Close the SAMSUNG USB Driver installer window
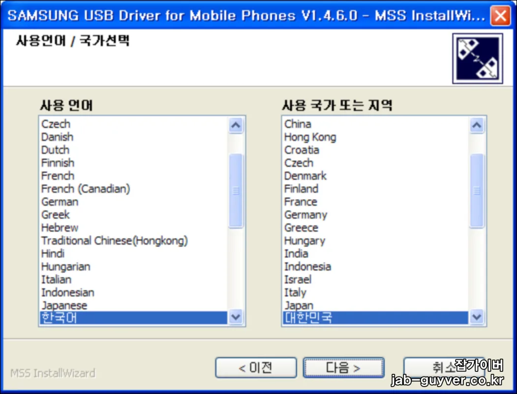 coord(500,15)
